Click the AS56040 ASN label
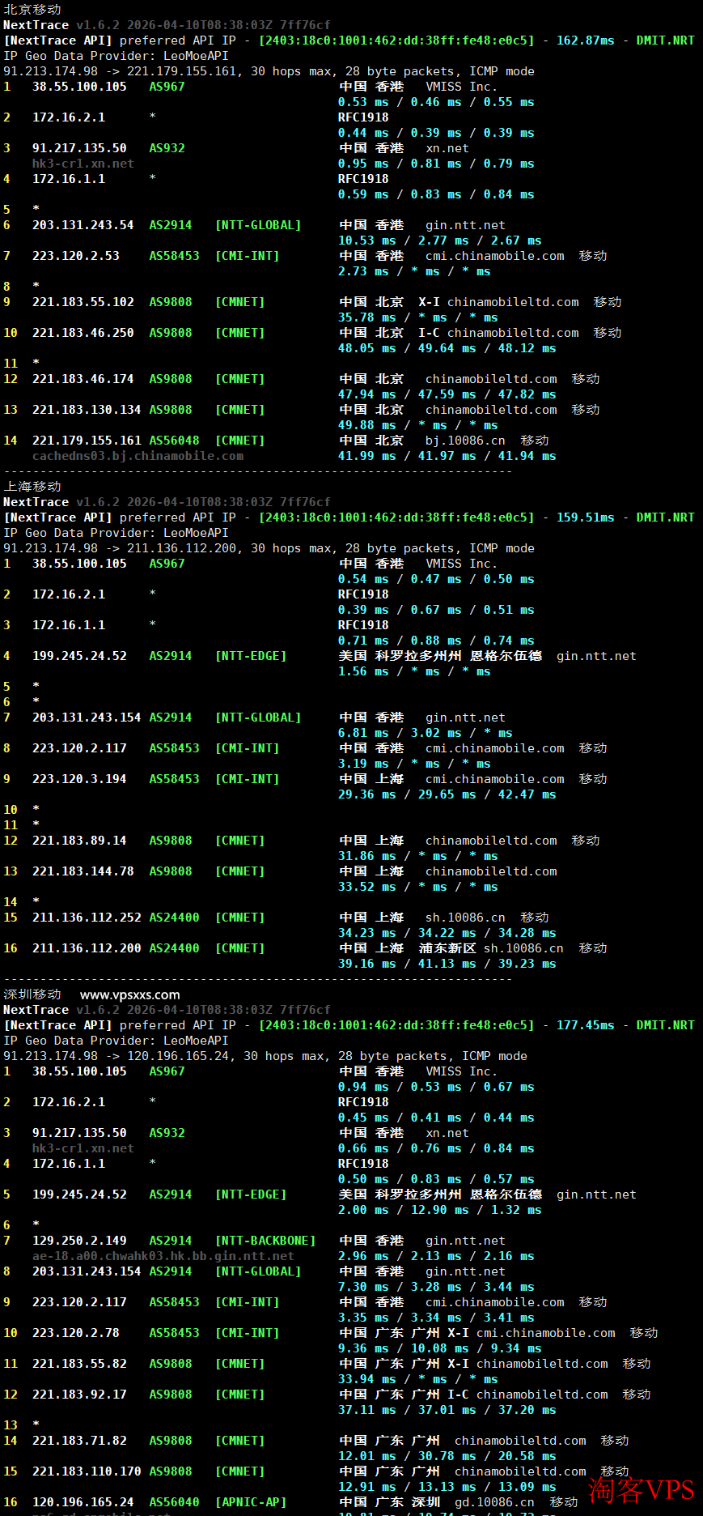Viewport: 703px width, 1516px height. point(174,1502)
